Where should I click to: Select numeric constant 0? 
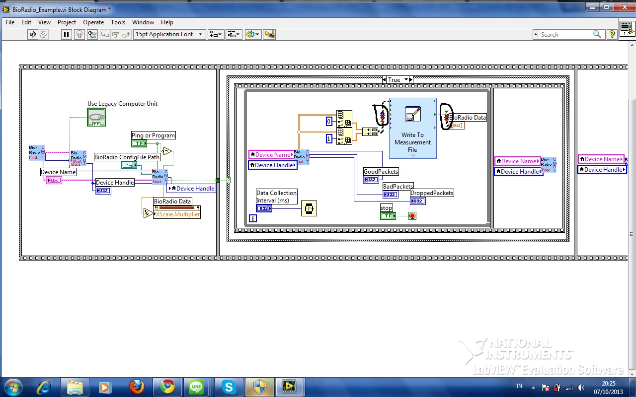click(x=328, y=122)
